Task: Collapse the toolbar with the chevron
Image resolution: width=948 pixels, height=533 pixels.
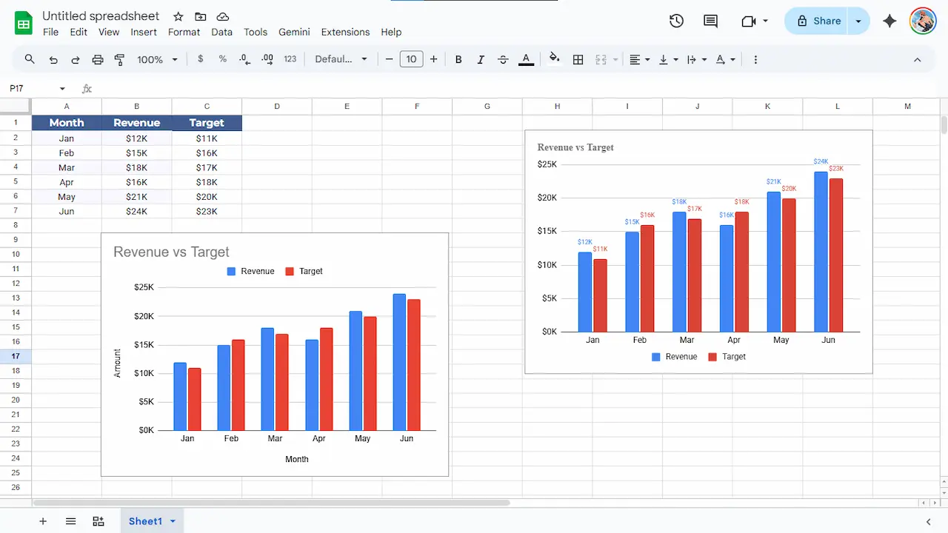Action: [x=917, y=59]
